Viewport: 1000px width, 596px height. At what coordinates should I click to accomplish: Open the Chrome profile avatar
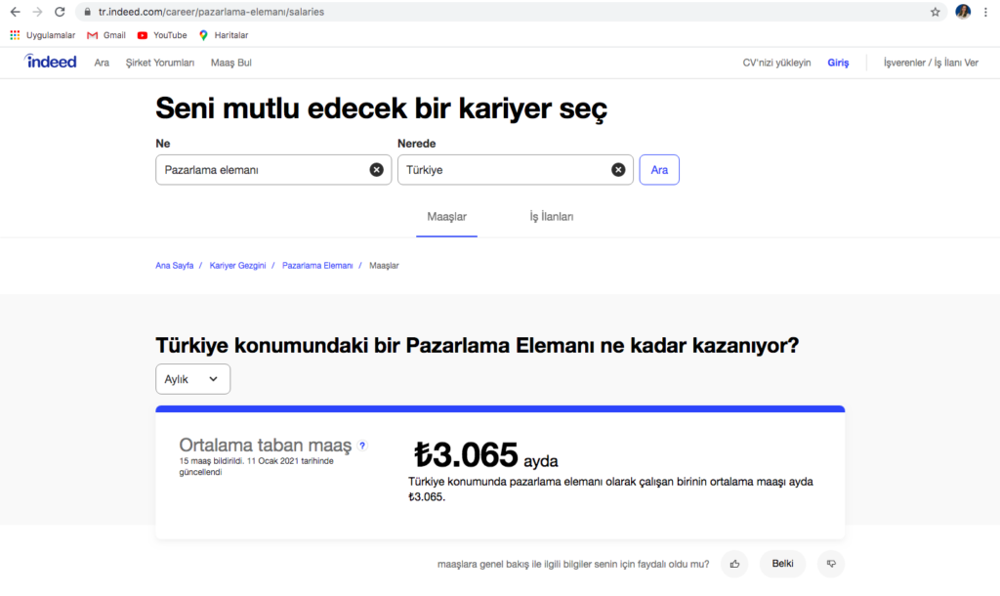point(963,12)
